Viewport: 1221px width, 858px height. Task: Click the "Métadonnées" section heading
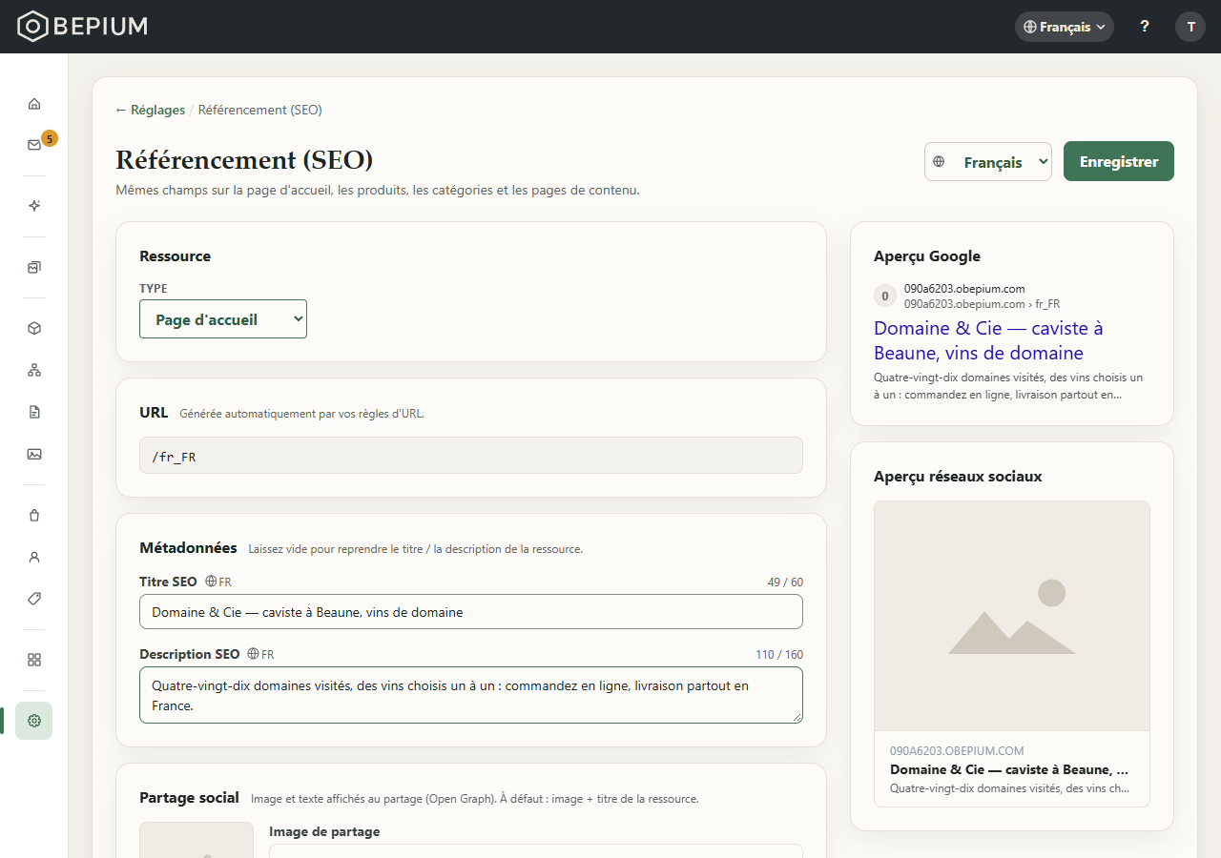point(188,547)
